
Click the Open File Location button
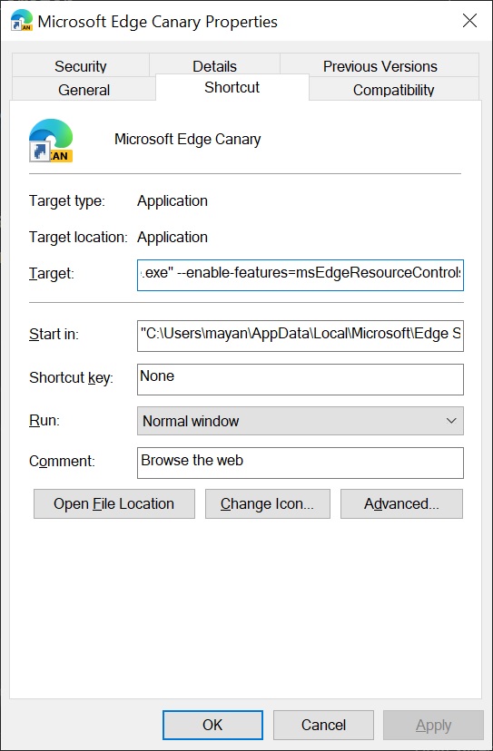click(x=114, y=504)
